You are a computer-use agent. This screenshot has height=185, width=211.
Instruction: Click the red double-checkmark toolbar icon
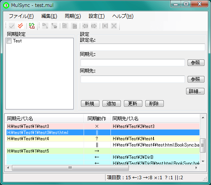[20, 26]
